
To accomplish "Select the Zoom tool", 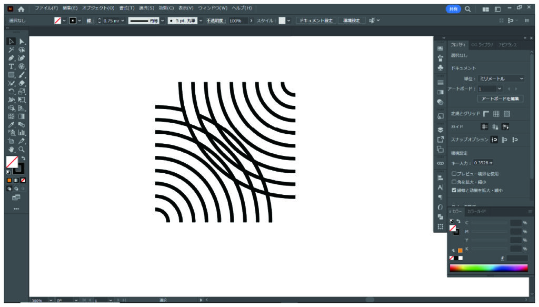I will (22, 150).
